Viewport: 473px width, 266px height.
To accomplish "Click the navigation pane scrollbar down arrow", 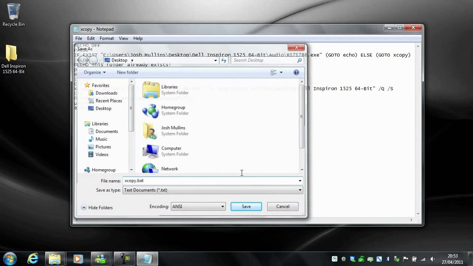I will pos(131,170).
